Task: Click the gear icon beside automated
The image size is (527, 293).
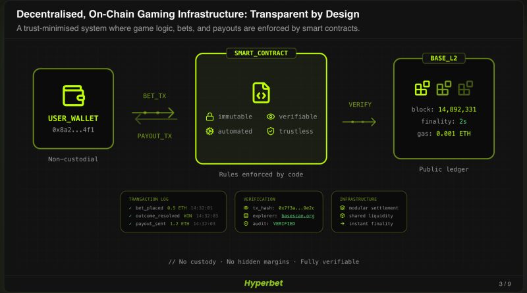Action: 210,131
